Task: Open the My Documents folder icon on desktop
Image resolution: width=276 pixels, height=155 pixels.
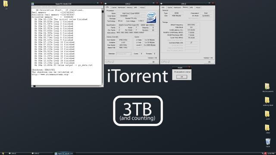Action: click(267, 87)
